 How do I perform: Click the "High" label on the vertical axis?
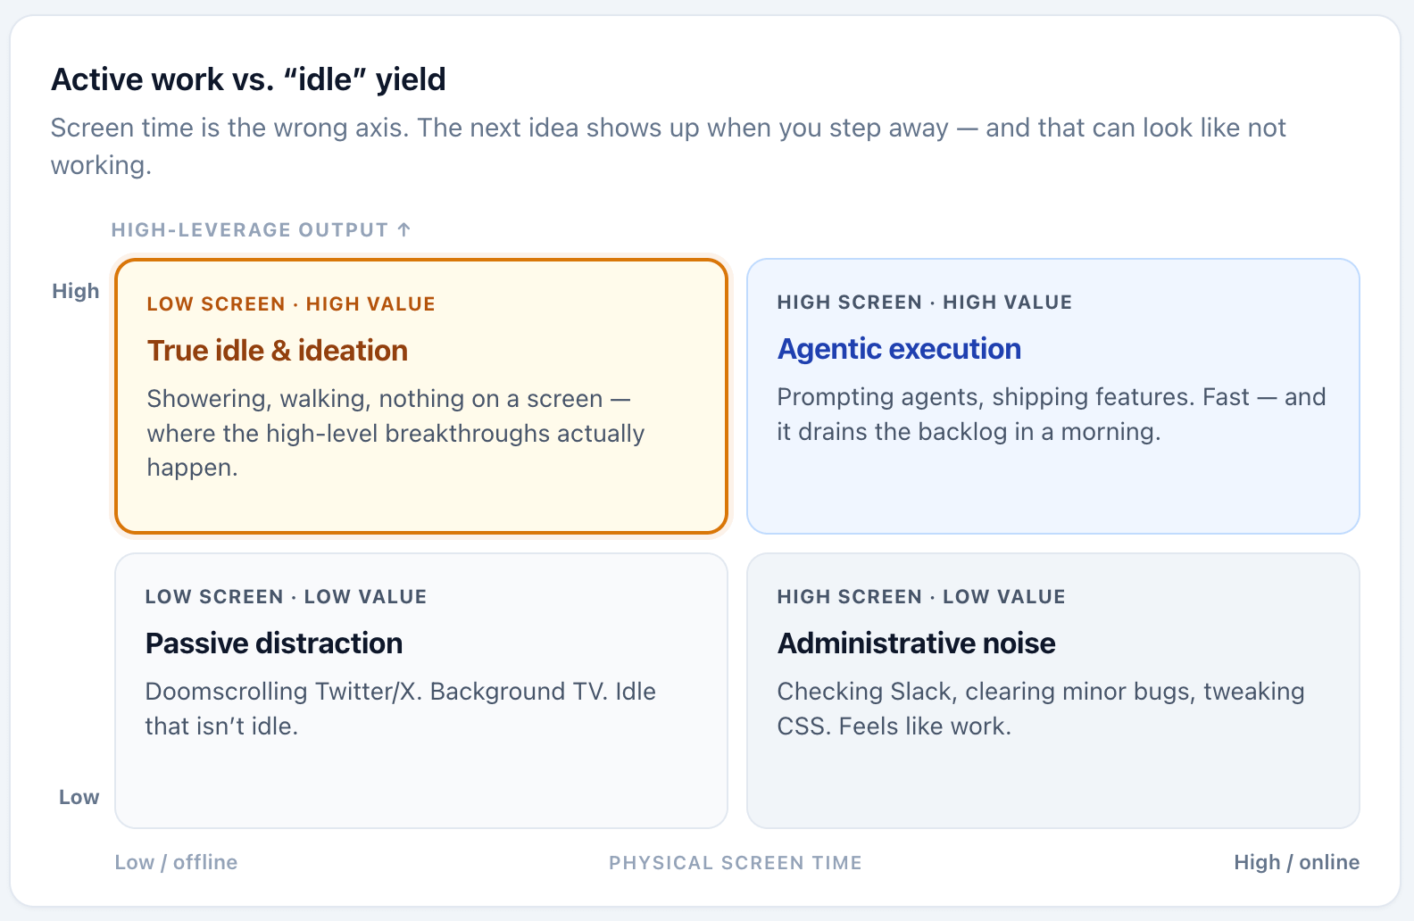point(76,291)
